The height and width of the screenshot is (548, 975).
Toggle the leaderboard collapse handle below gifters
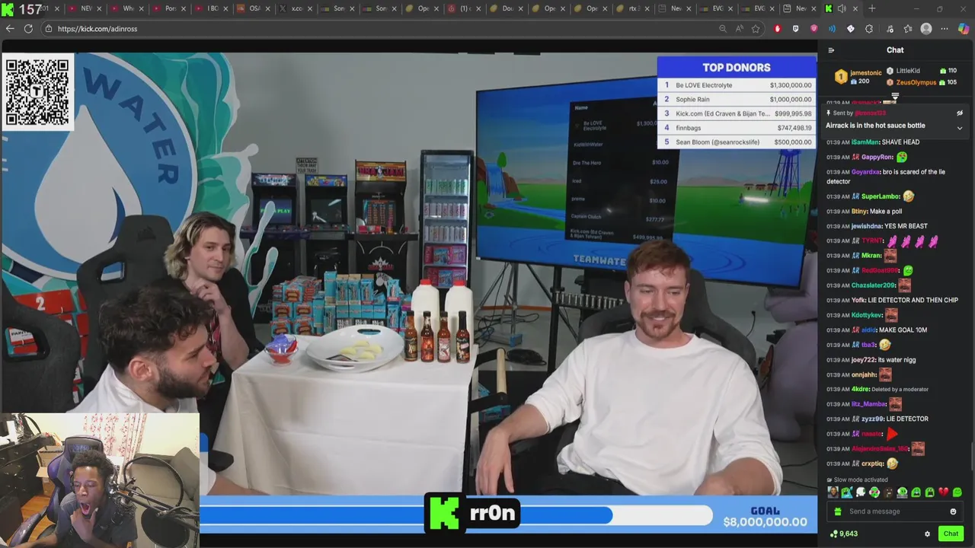pos(895,96)
